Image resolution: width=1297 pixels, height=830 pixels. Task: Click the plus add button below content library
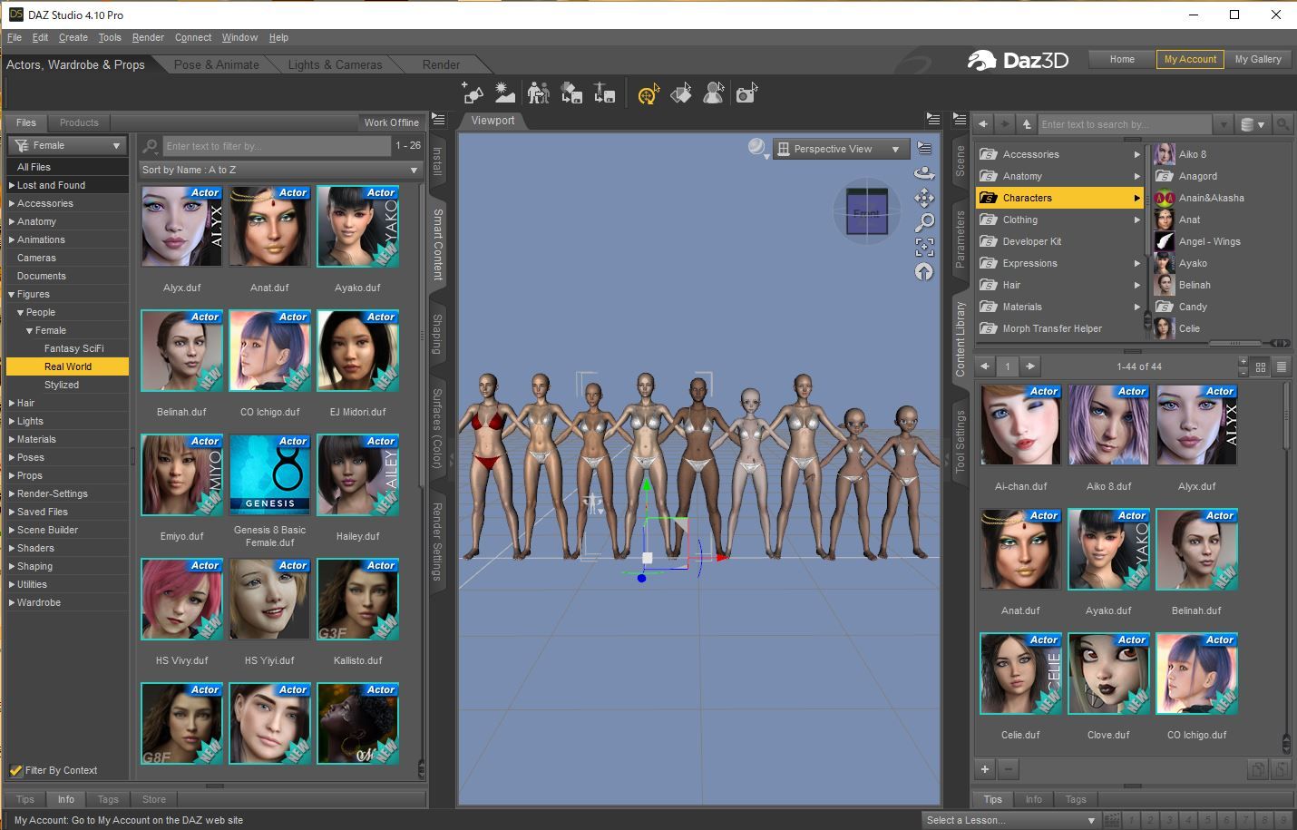point(985,769)
